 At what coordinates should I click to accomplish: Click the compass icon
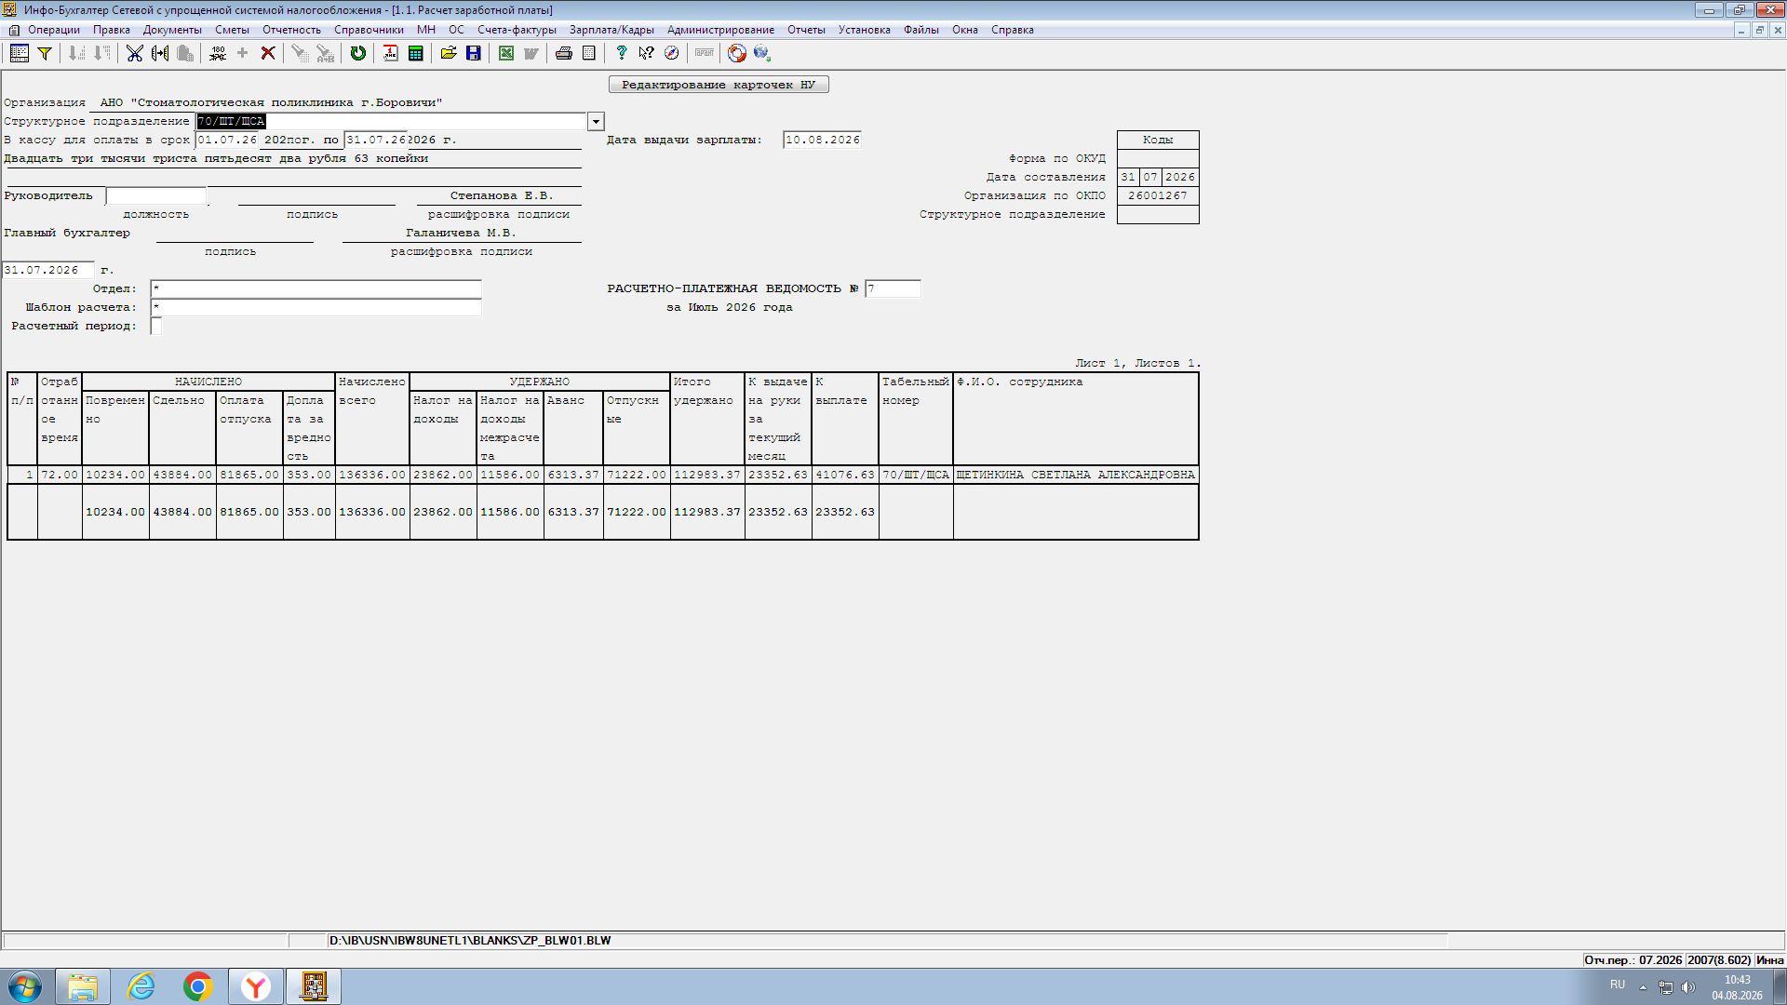(x=672, y=53)
